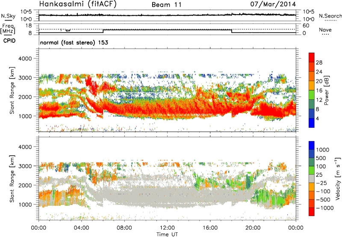Click the "12:00" time tick label
The height and width of the screenshot is (237, 342).
(x=167, y=228)
